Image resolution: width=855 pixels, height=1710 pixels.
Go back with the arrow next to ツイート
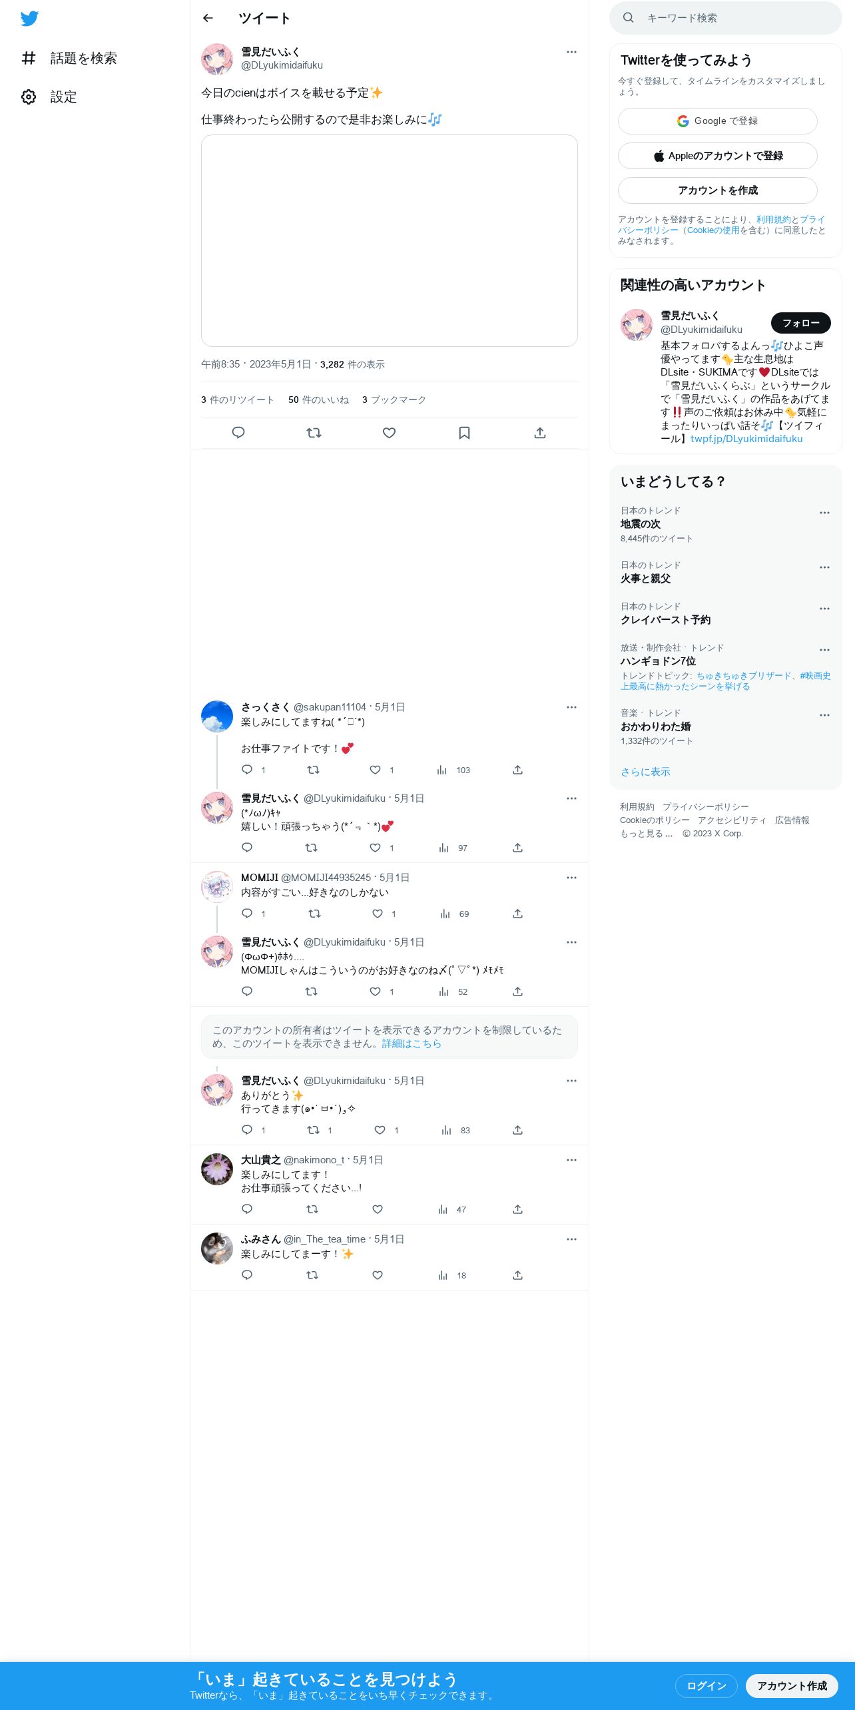tap(208, 18)
